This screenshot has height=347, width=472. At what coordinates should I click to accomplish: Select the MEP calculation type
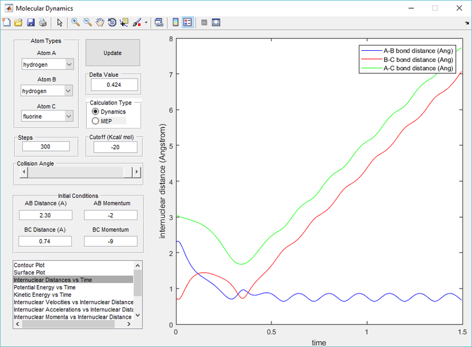pyautogui.click(x=96, y=121)
